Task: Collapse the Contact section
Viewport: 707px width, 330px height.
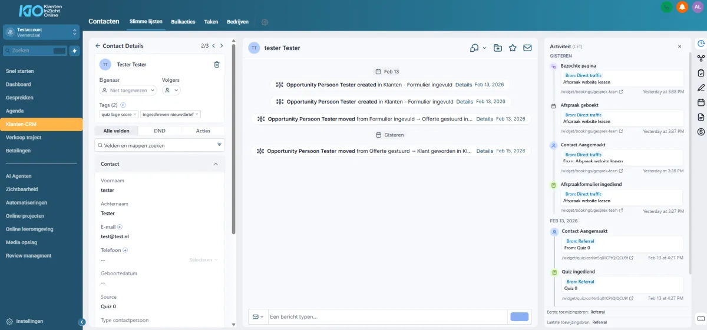Action: tap(216, 164)
